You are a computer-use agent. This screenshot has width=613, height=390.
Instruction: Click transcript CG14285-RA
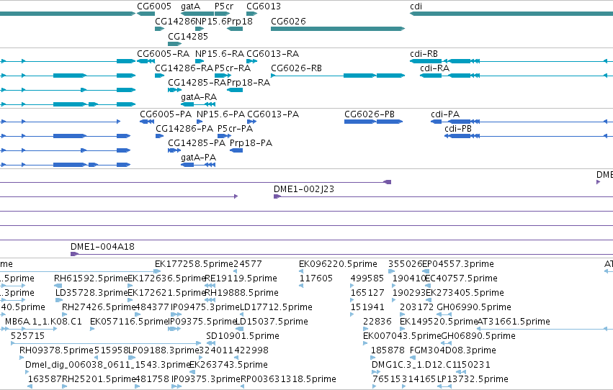point(197,82)
